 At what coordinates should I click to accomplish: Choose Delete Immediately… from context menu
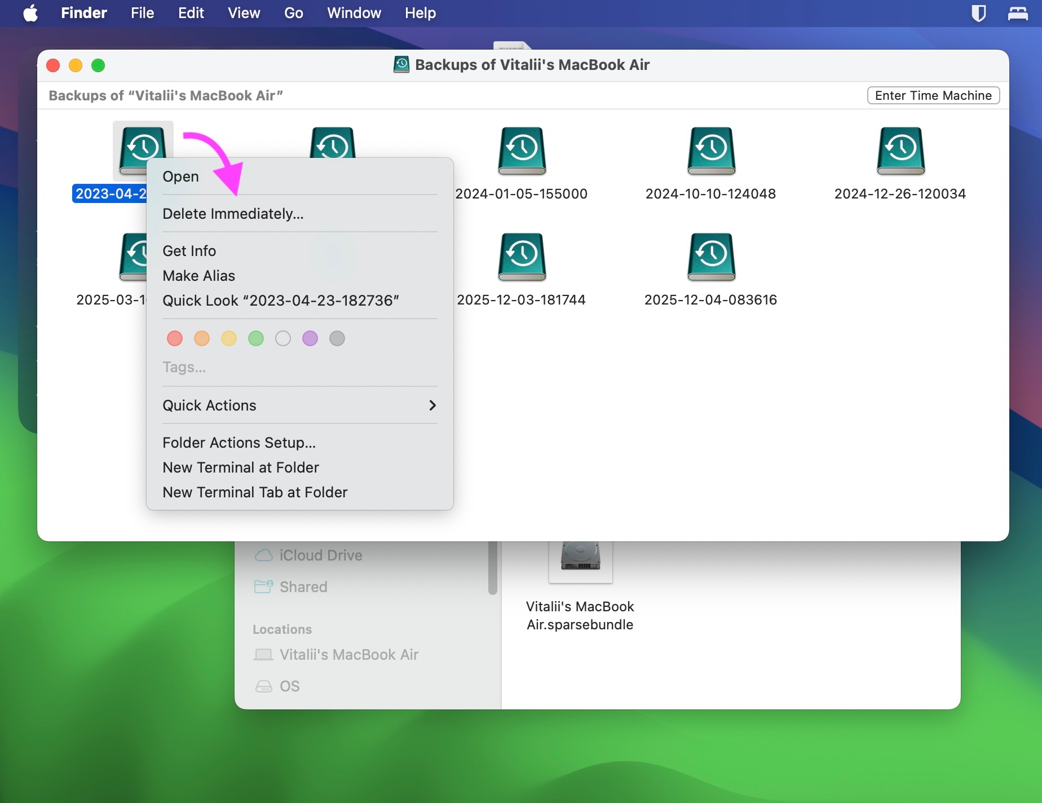point(300,214)
